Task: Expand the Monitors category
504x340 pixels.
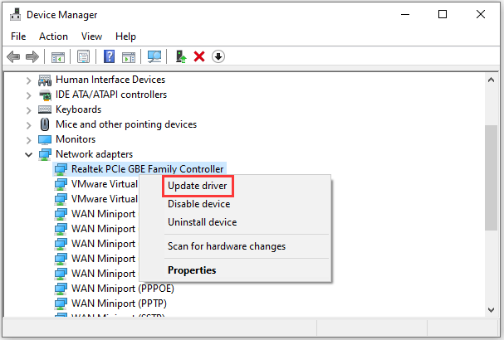Action: (x=29, y=139)
